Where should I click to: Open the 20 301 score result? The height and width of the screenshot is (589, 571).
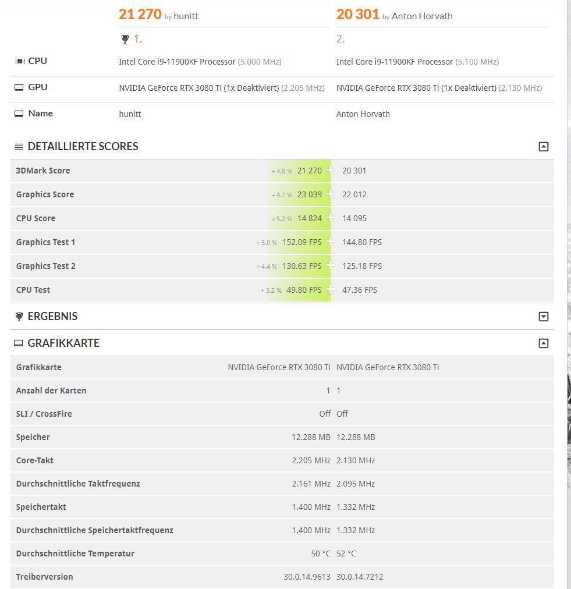tap(357, 15)
